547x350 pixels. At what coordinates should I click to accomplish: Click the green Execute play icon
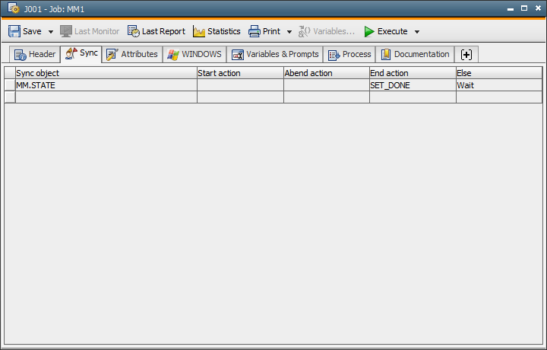(x=368, y=31)
